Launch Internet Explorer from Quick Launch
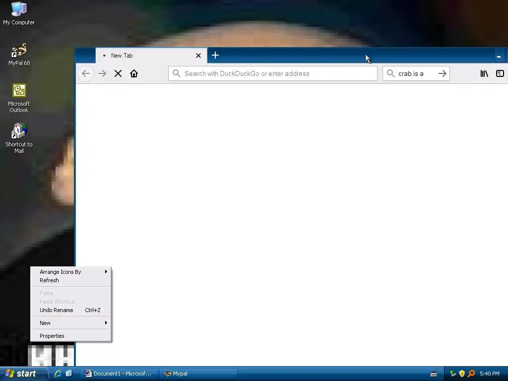This screenshot has height=381, width=508. point(58,374)
